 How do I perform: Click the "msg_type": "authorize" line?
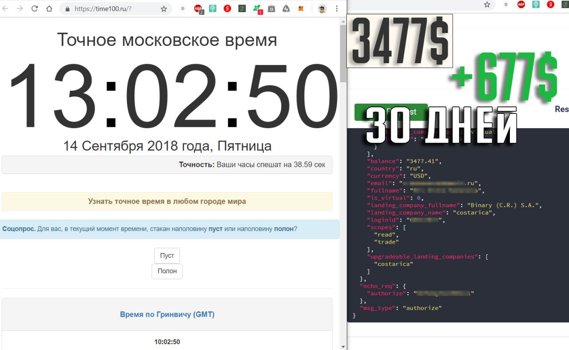click(401, 308)
